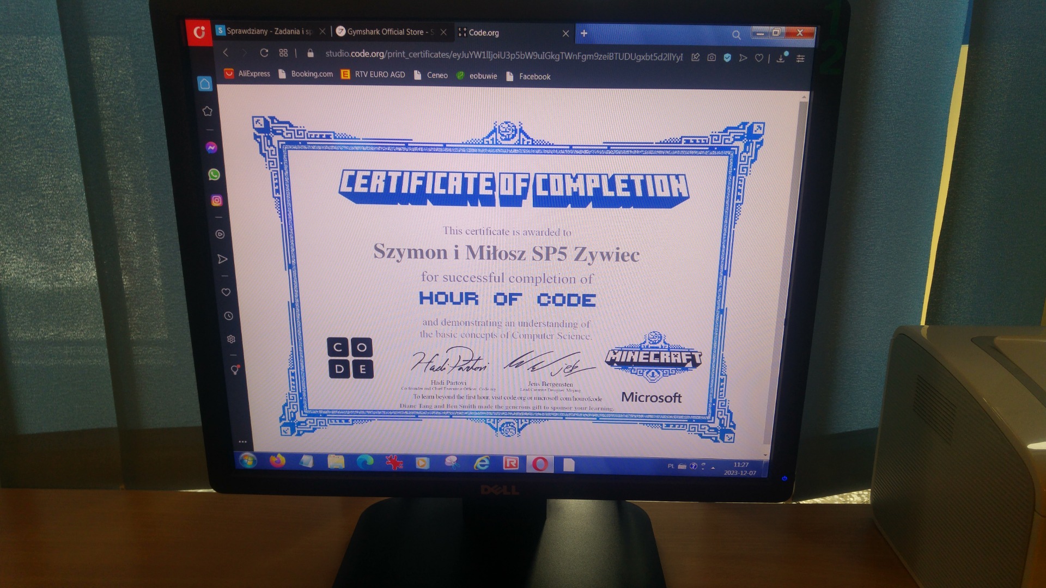This screenshot has height=588, width=1046.
Task: Open Settings gear in the sidebar
Action: [x=231, y=339]
